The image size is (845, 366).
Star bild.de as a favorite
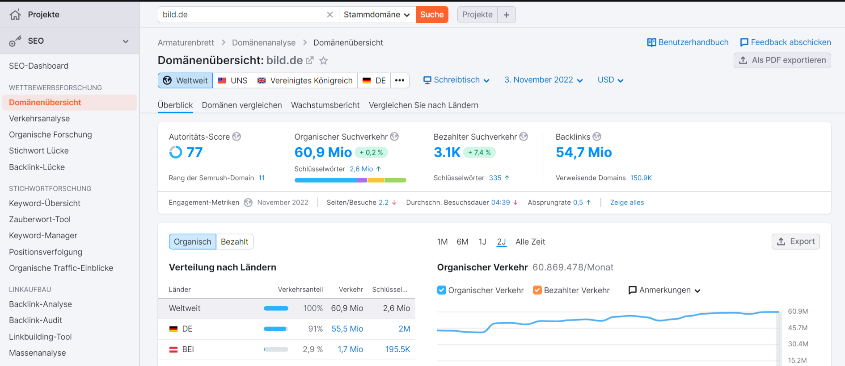(324, 60)
